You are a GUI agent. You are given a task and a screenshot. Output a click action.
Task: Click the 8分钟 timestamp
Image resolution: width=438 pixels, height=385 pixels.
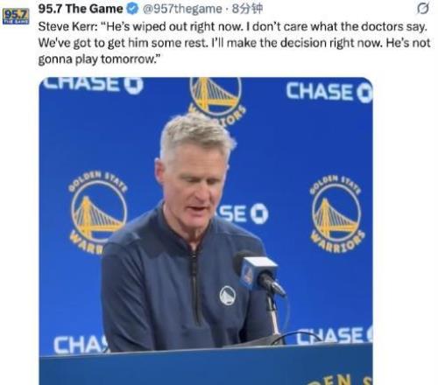point(247,9)
